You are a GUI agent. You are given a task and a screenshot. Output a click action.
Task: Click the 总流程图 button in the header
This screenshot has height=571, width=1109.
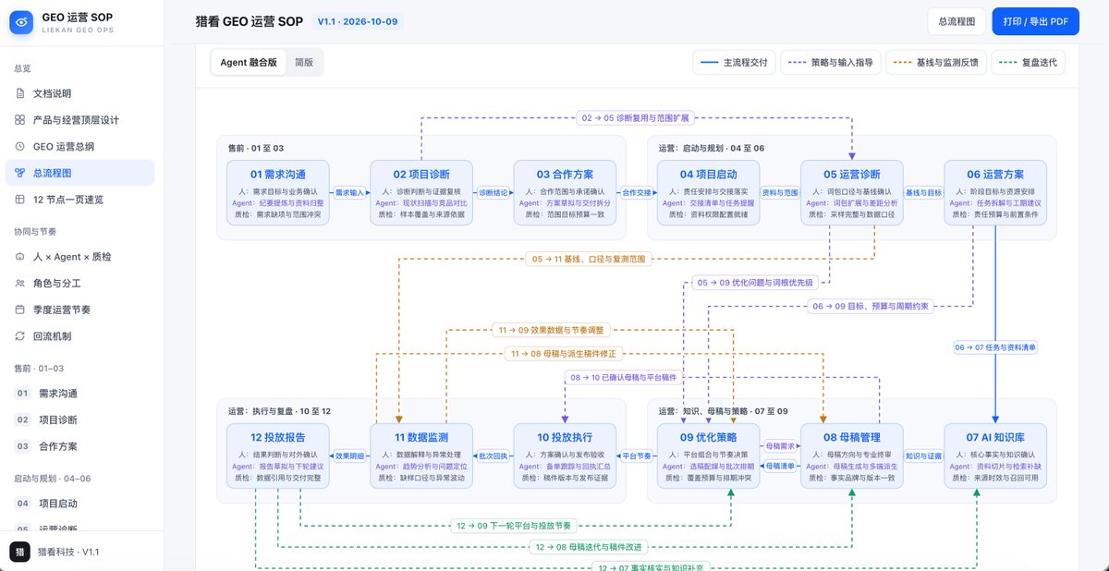coord(957,21)
